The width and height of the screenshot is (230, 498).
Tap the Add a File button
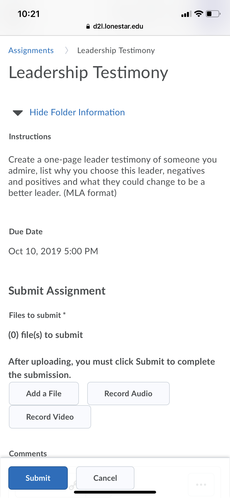coord(44,394)
